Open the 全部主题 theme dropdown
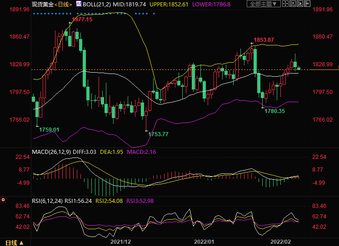The height and width of the screenshot is (246, 339). (x=263, y=4)
